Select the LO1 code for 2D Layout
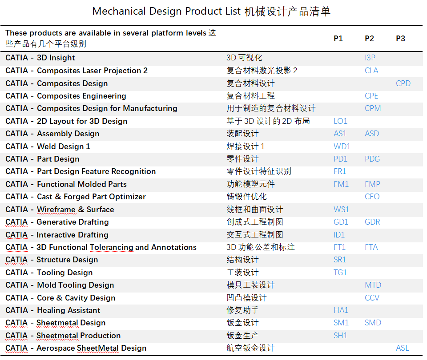 pos(340,121)
